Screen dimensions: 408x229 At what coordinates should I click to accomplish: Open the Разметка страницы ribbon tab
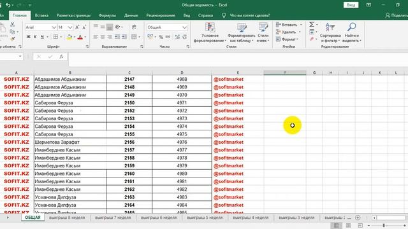click(73, 15)
